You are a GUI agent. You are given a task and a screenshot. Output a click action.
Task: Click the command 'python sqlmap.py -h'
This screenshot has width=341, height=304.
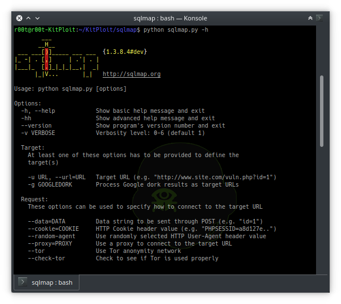pos(176,29)
